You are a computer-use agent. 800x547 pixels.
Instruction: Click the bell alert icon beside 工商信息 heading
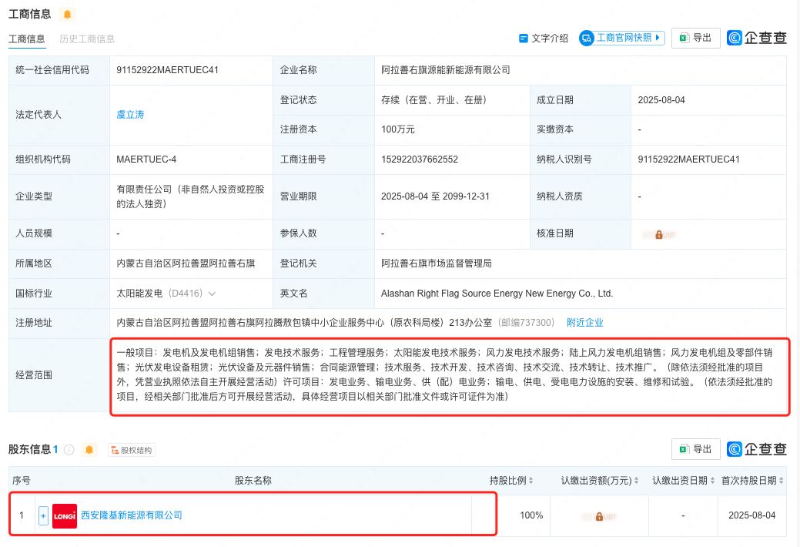tap(67, 15)
